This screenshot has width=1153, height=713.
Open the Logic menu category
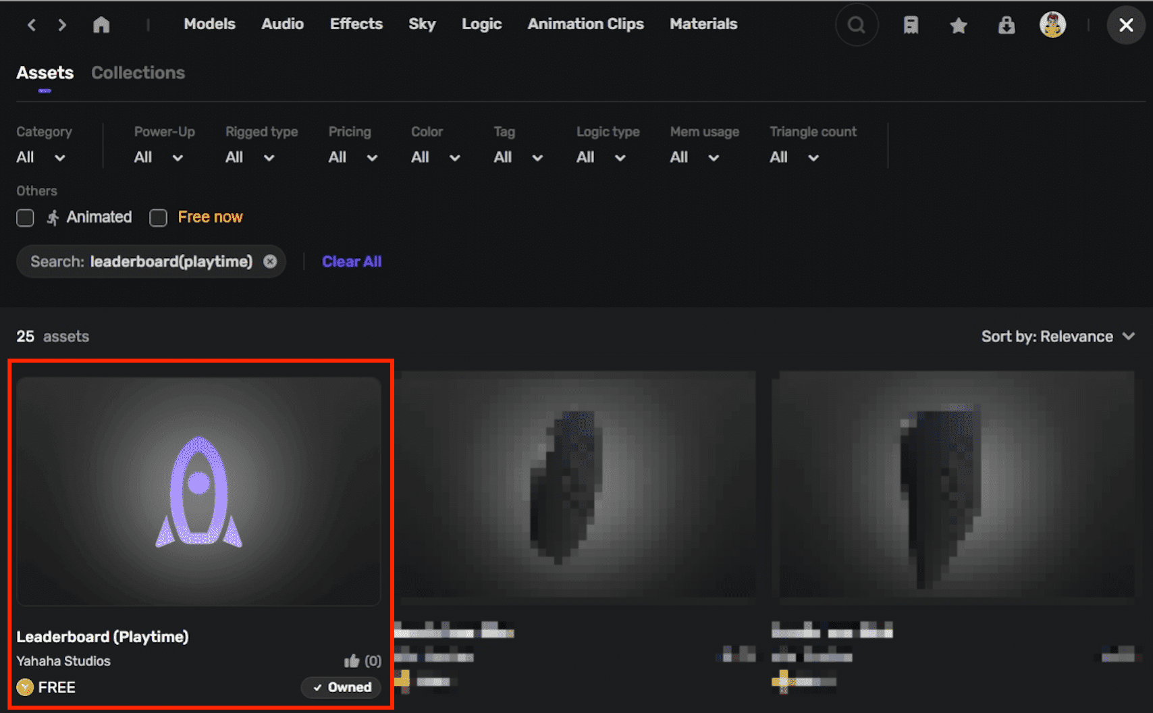point(481,24)
